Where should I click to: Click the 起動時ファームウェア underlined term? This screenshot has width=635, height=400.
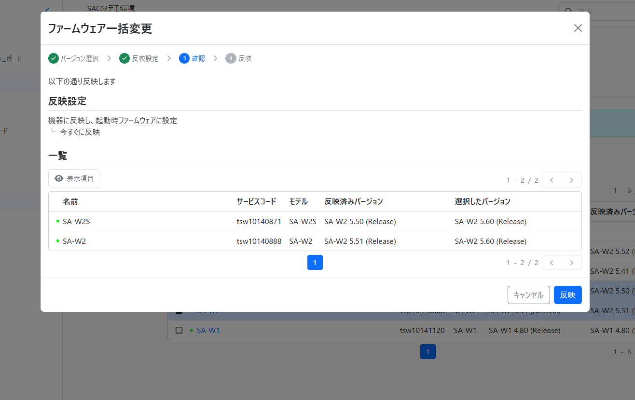pyautogui.click(x=125, y=120)
